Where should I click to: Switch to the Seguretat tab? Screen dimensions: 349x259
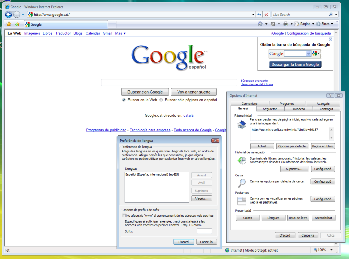pyautogui.click(x=270, y=109)
